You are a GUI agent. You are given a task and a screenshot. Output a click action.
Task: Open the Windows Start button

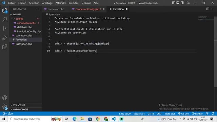[x=4, y=119]
